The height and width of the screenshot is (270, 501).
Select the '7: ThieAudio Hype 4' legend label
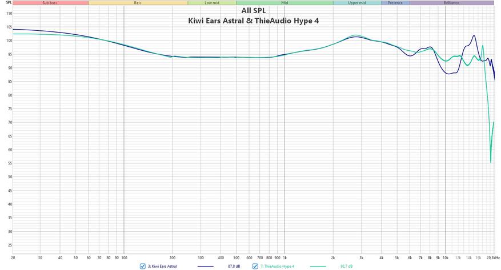pyautogui.click(x=277, y=266)
